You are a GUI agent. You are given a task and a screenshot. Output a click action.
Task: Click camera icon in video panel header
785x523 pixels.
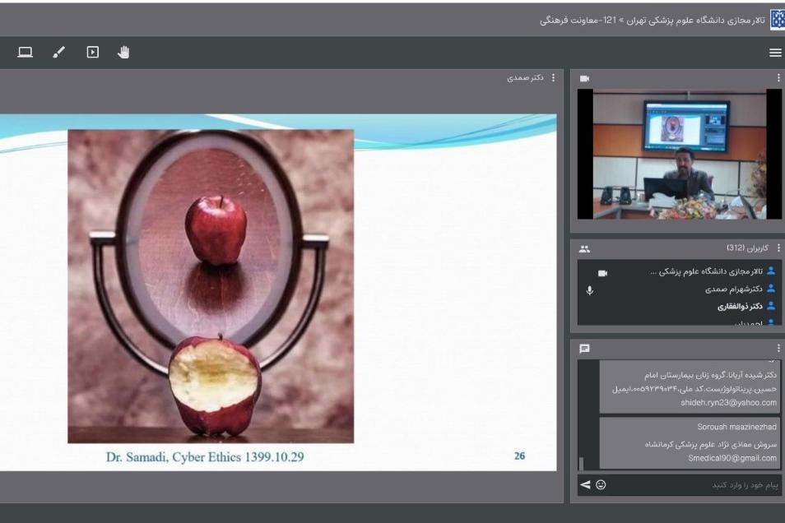[x=584, y=79]
